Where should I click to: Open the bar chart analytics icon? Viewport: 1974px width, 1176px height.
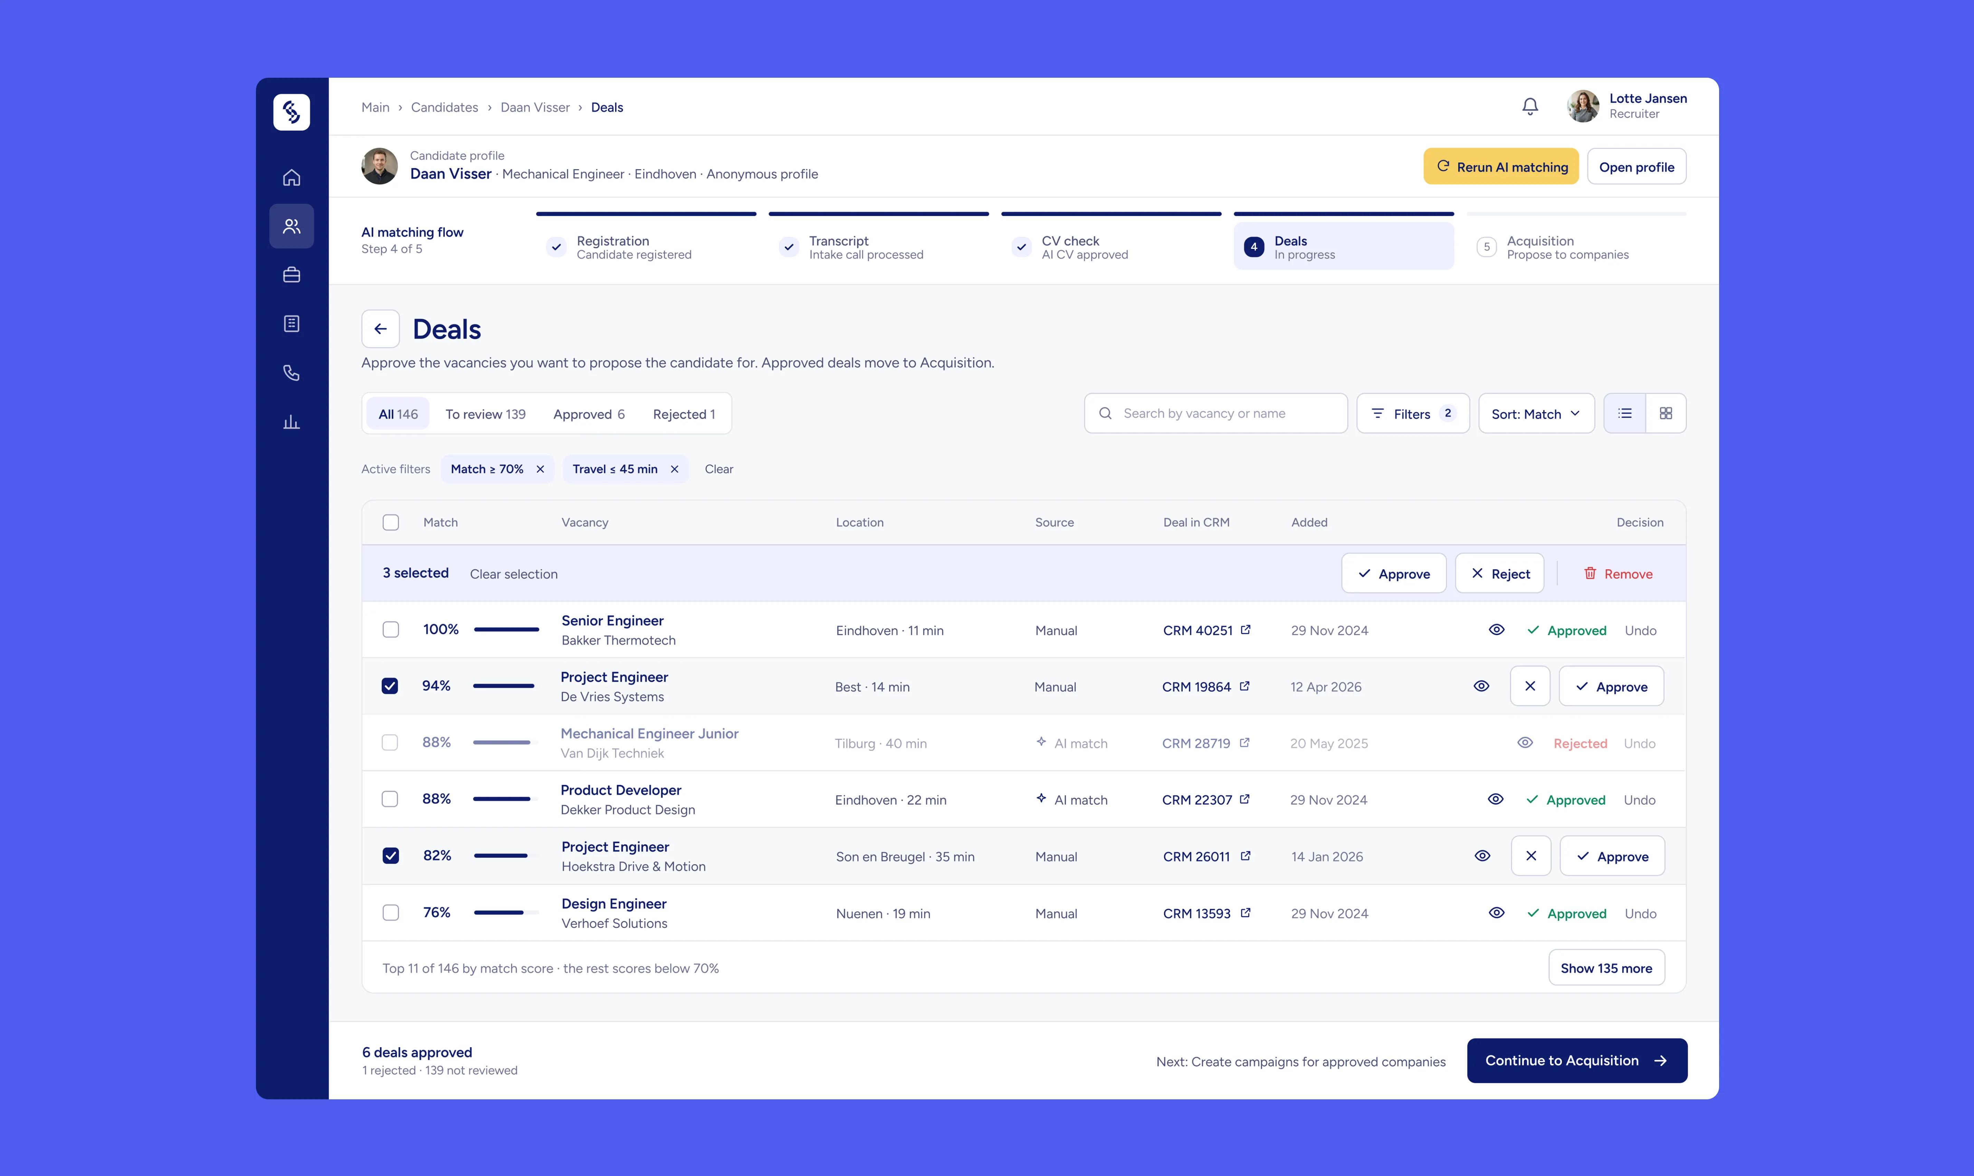(292, 422)
